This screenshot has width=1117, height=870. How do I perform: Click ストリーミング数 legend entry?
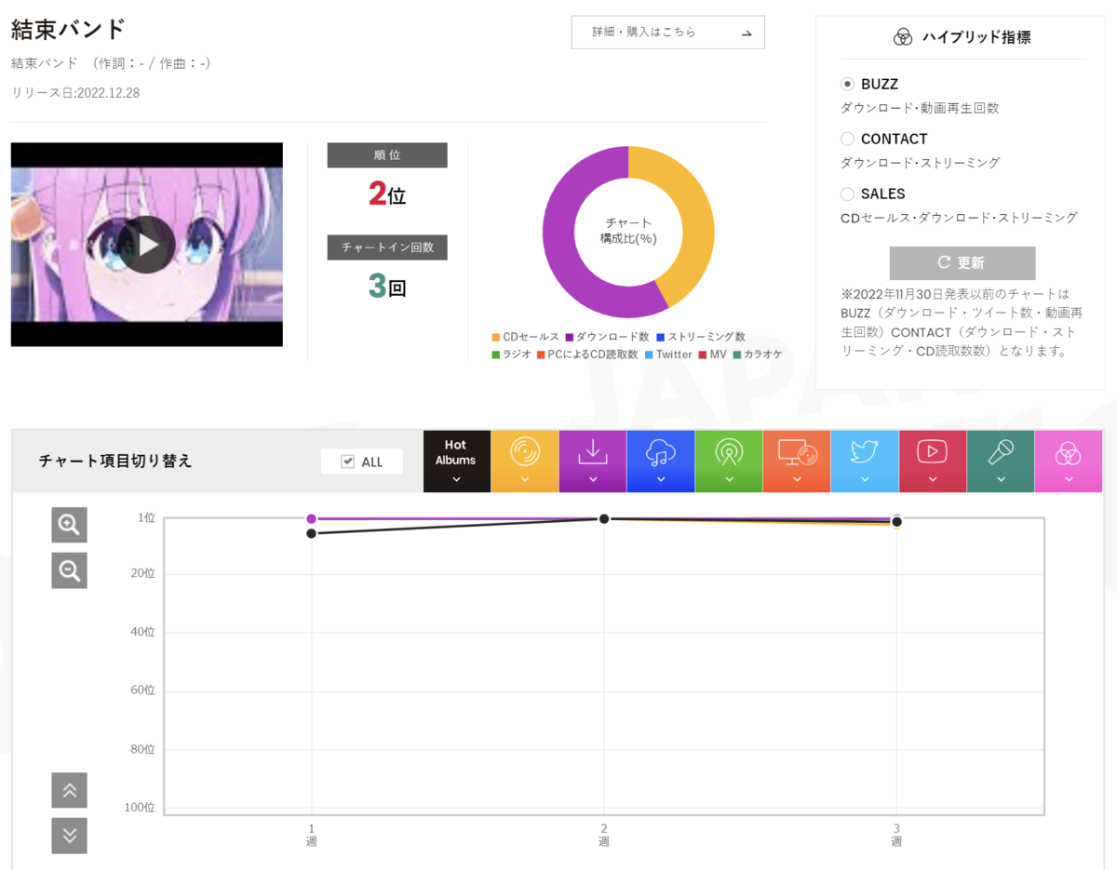point(701,337)
